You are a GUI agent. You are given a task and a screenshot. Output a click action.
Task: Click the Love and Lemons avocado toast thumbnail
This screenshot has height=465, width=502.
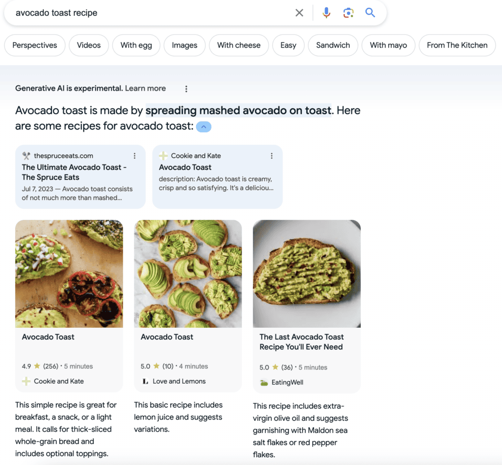(188, 273)
